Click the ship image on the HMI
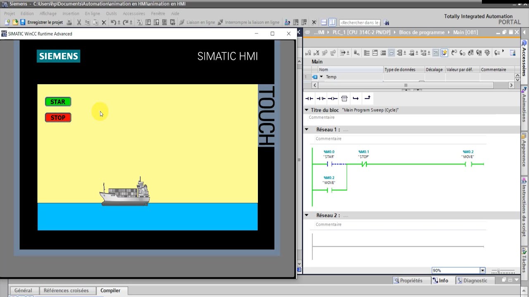The width and height of the screenshot is (529, 297). coord(124,191)
